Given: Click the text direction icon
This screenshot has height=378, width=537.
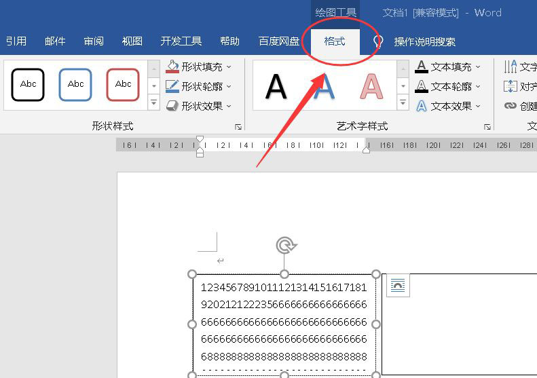Looking at the screenshot, I should 511,67.
